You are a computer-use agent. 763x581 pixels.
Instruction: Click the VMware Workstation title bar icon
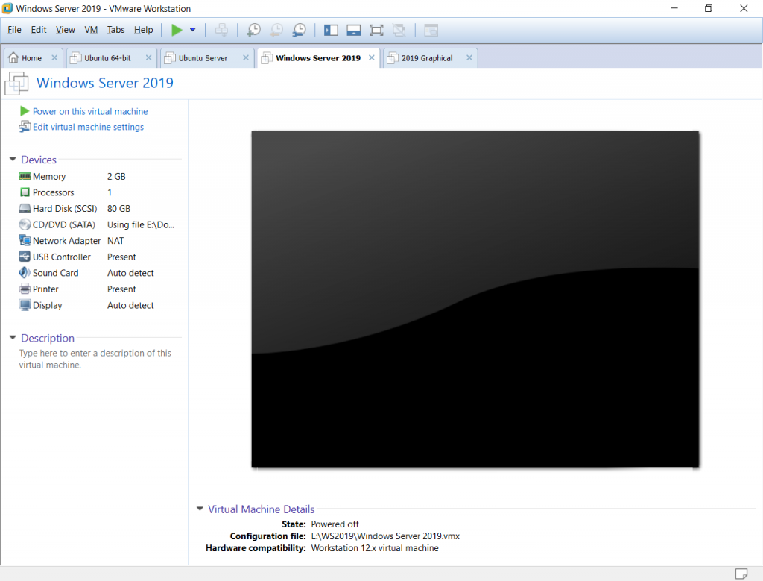(x=7, y=8)
